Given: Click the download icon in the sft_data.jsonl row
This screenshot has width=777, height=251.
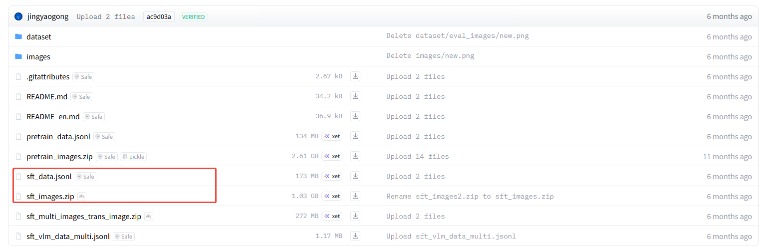Looking at the screenshot, I should [355, 176].
